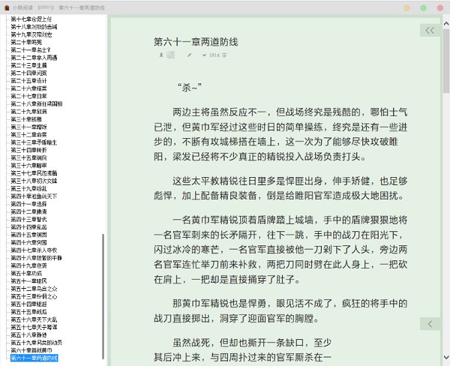Open chapter 第五十八章静待
The height and width of the screenshot is (366, 450).
tap(28, 335)
